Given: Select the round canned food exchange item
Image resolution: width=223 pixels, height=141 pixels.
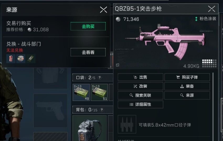Looking at the screenshot, I should pyautogui.click(x=21, y=58).
